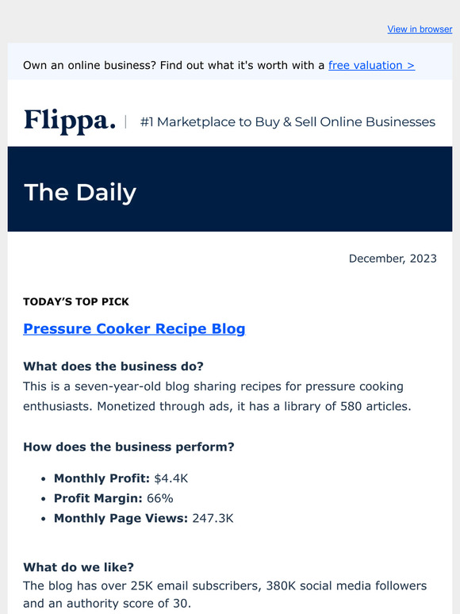Open the View in browser link
This screenshot has width=460, height=614.
click(420, 29)
